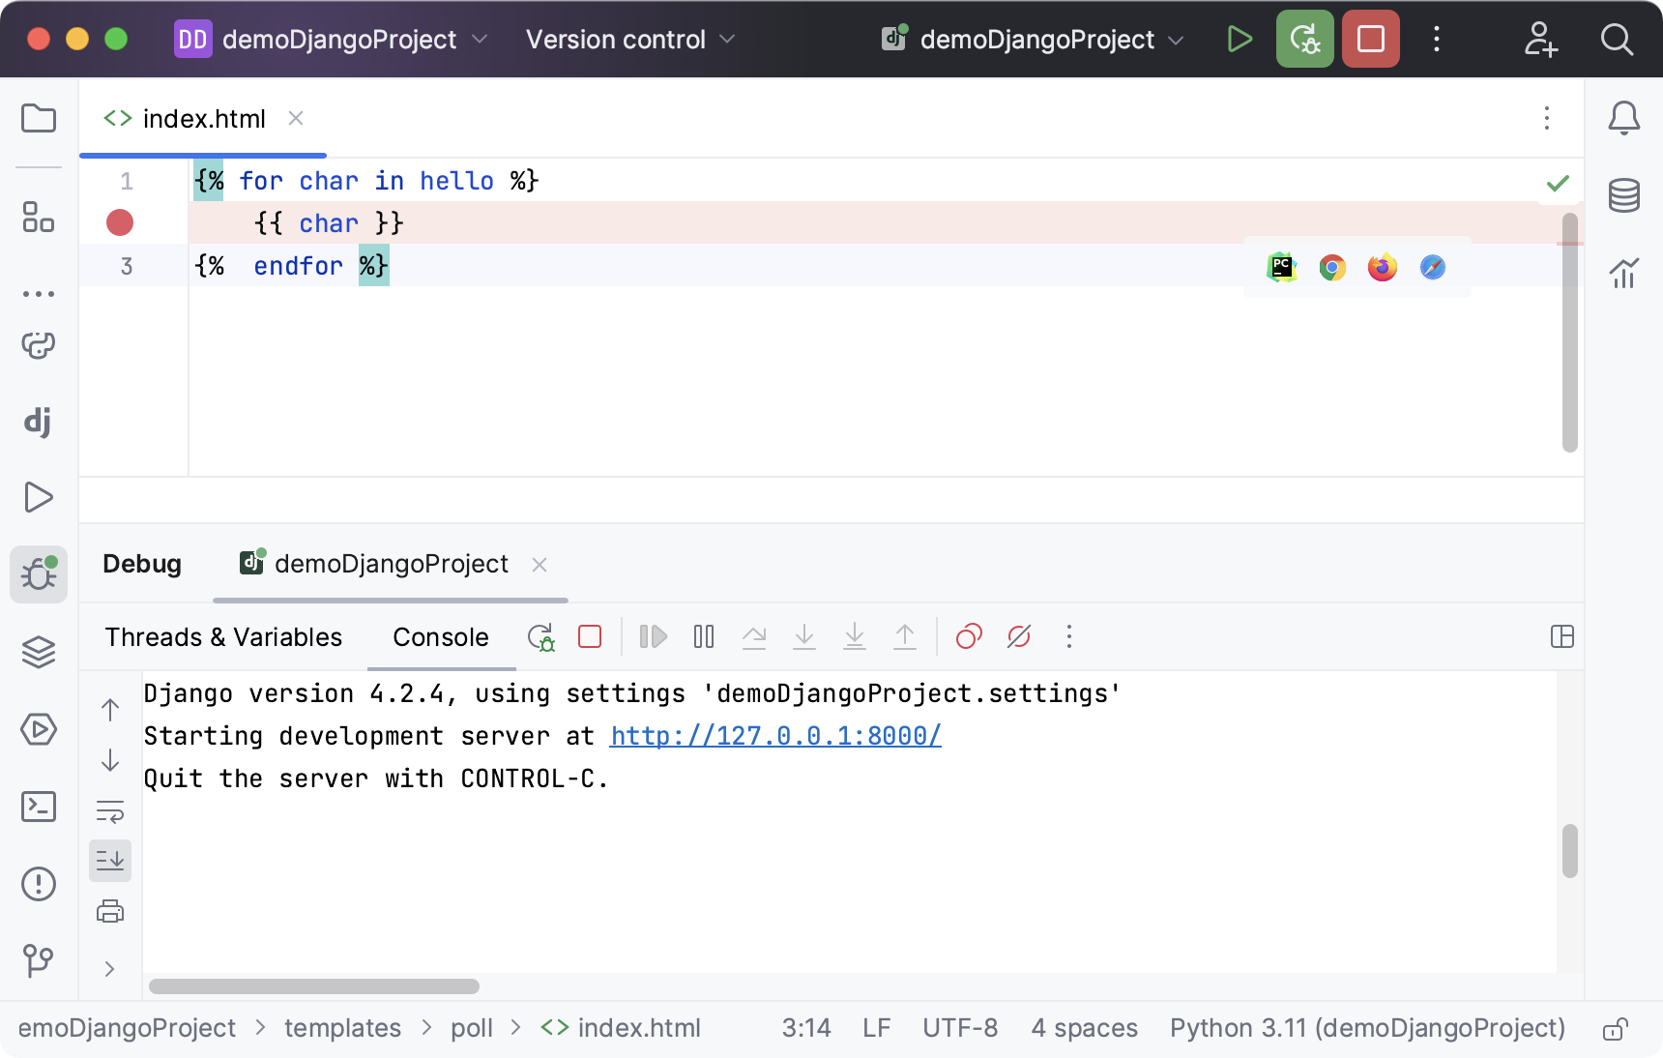Stop the running Django server
The width and height of the screenshot is (1663, 1058).
1370,39
